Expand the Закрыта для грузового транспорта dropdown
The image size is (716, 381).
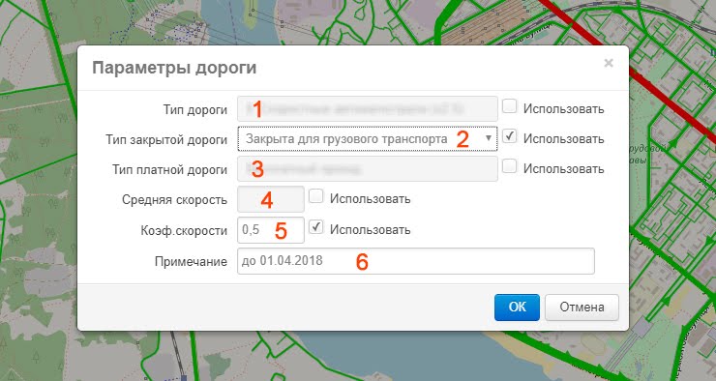368,138
